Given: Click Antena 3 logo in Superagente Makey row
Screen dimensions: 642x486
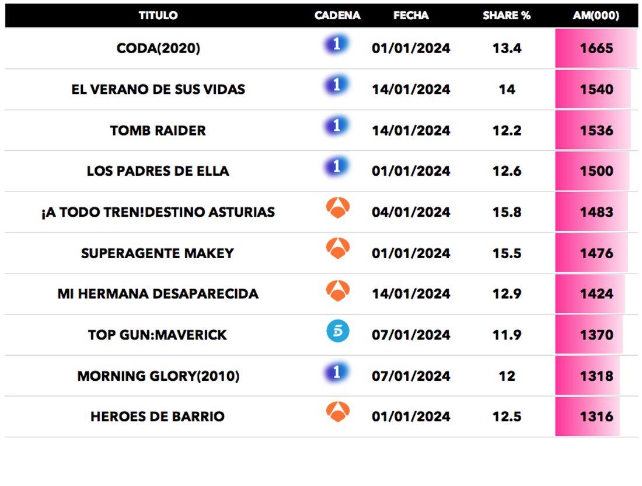Looking at the screenshot, I should (337, 249).
